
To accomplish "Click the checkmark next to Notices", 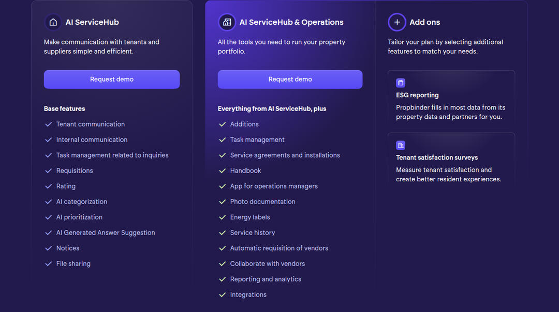I will [49, 248].
